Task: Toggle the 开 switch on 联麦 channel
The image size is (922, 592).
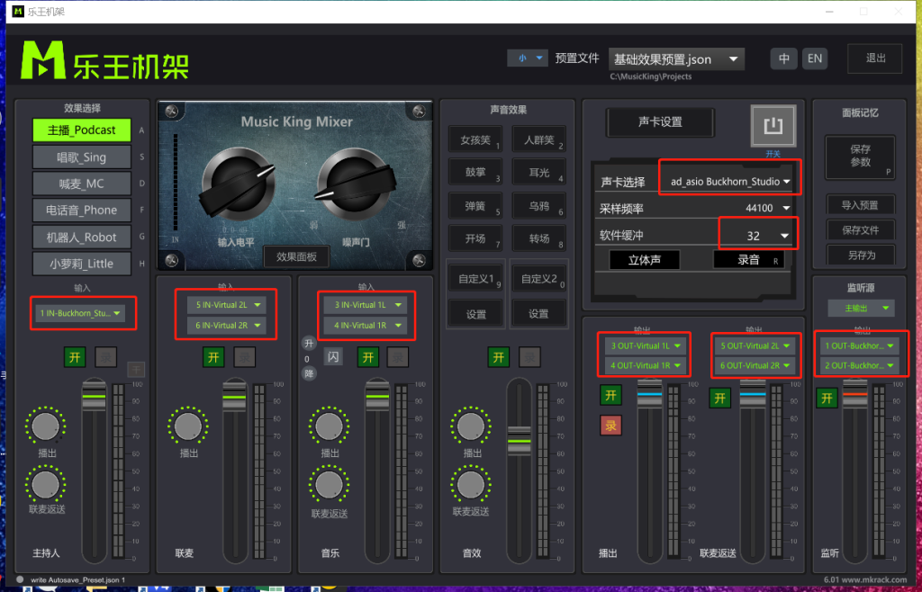Action: (214, 356)
